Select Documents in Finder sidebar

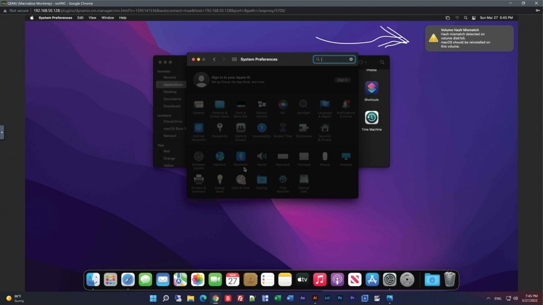click(172, 99)
